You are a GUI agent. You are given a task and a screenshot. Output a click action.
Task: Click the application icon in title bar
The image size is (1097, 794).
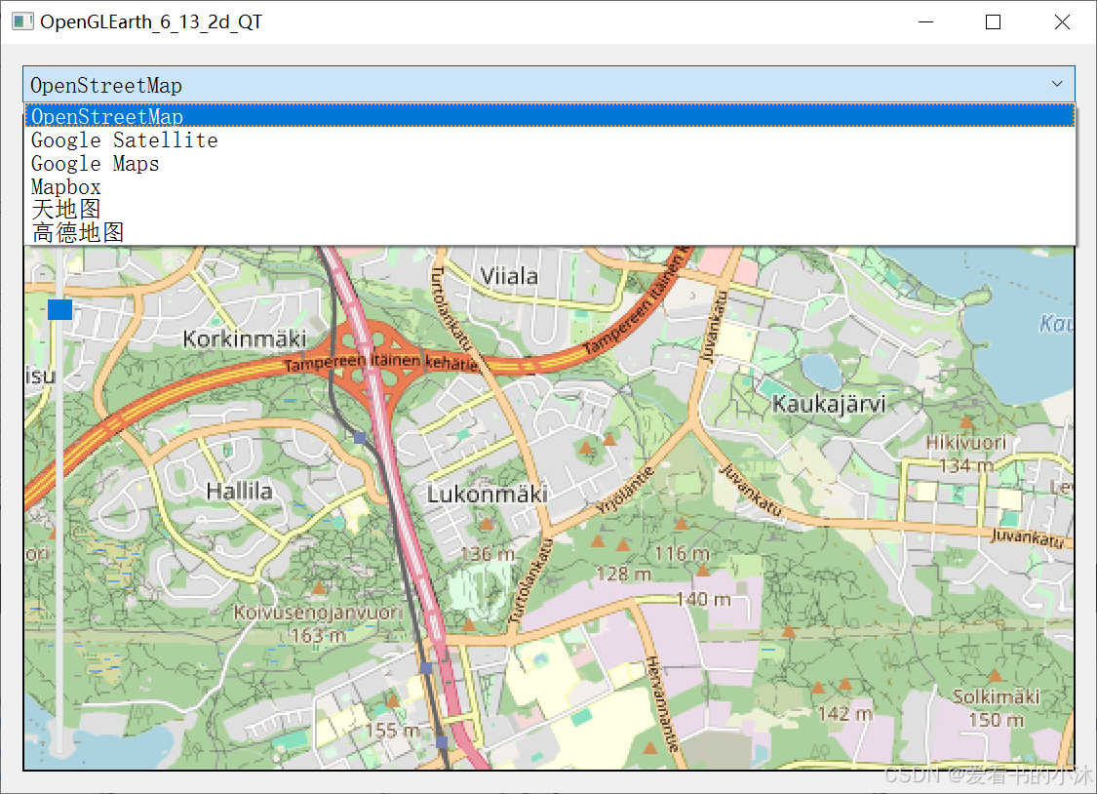coord(21,21)
